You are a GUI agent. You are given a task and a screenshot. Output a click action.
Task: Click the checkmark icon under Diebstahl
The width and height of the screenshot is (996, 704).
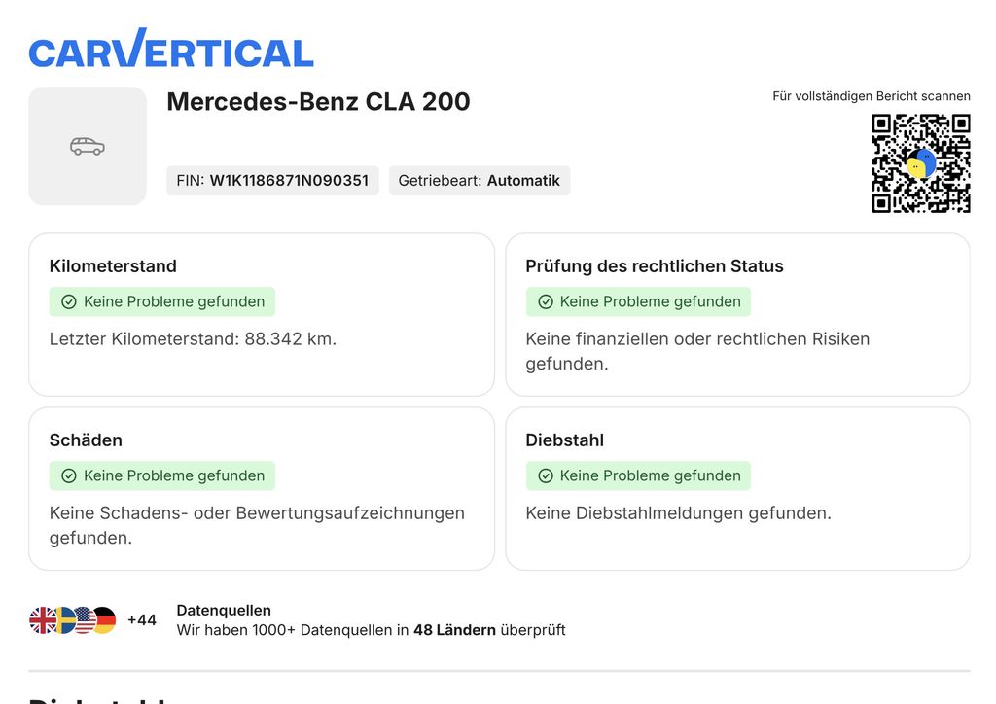546,475
